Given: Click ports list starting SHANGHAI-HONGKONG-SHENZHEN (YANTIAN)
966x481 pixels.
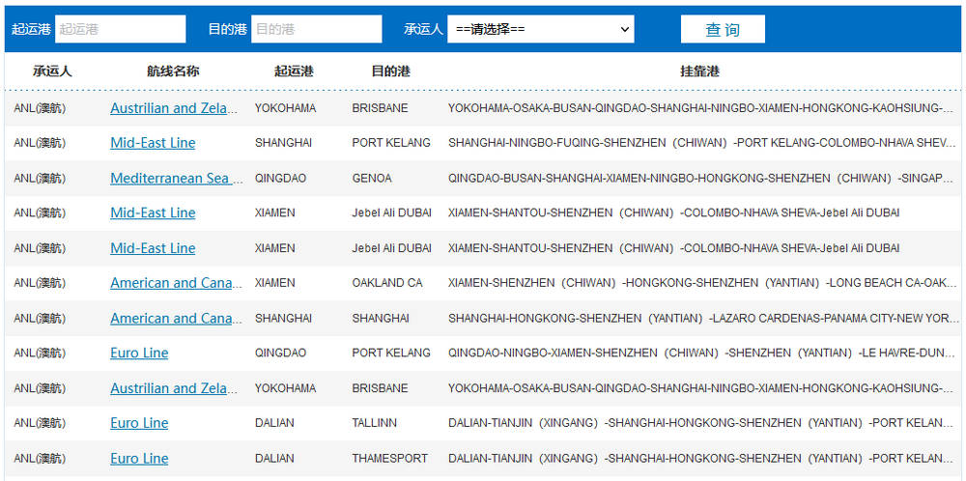Looking at the screenshot, I should (x=701, y=319).
